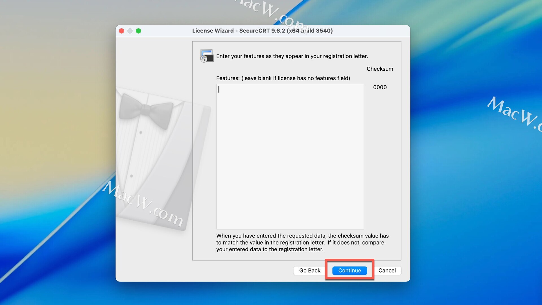Cancel the License Wizard

point(387,271)
